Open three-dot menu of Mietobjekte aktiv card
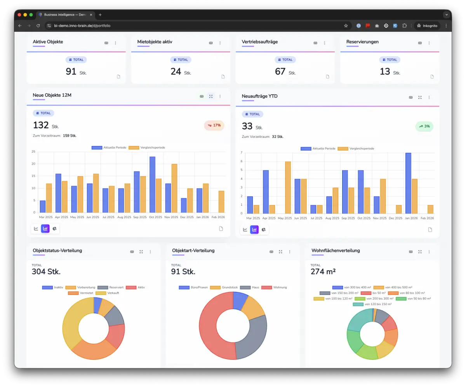 (x=220, y=43)
